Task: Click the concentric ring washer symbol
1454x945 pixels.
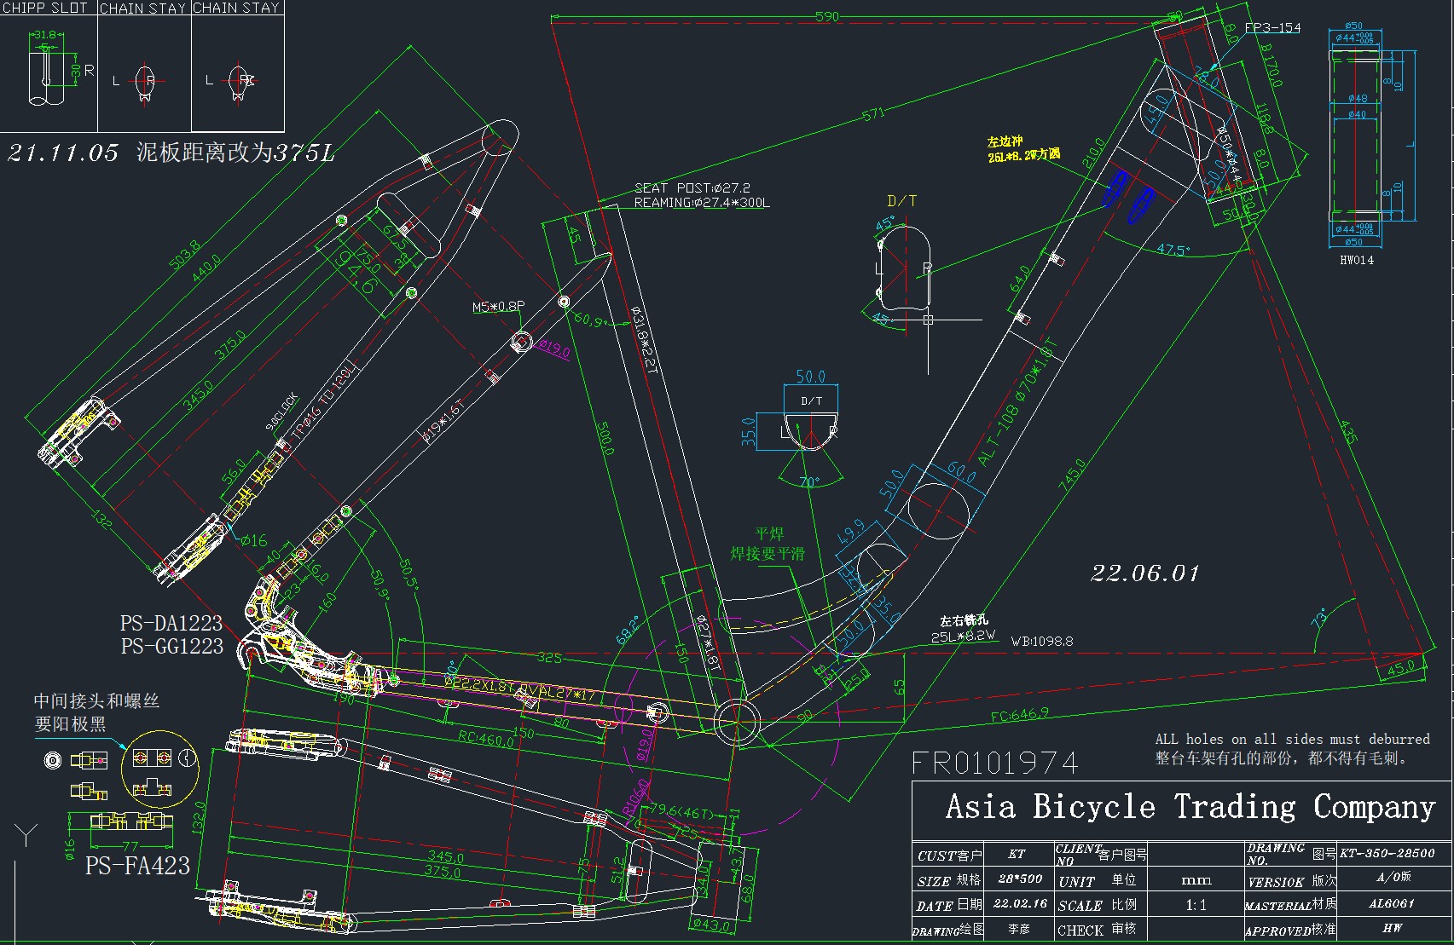Action: click(52, 760)
